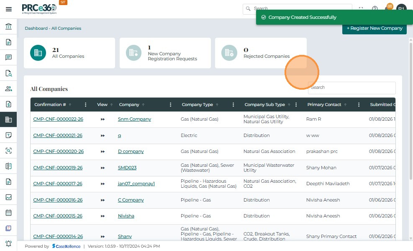Click the alarm bell sidebar icon

tap(8, 243)
